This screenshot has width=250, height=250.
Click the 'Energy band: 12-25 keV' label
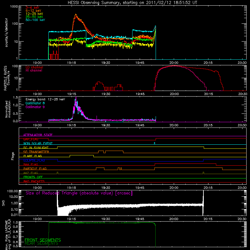(45, 99)
